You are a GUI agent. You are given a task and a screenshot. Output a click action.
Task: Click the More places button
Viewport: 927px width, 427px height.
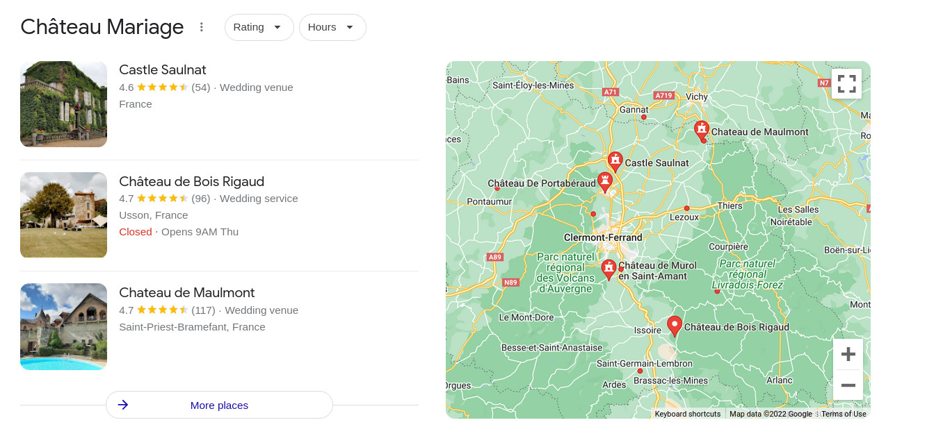pos(219,405)
